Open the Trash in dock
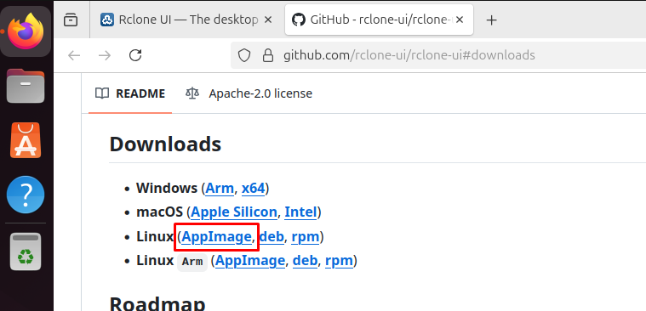 click(x=26, y=252)
